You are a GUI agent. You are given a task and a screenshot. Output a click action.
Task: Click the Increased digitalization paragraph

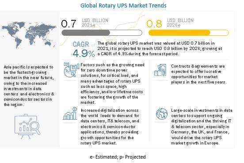pos(110,126)
